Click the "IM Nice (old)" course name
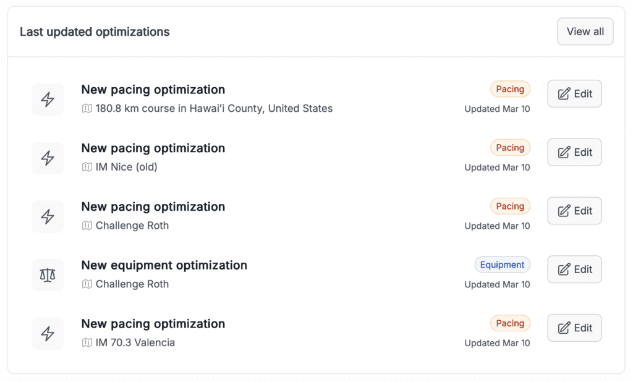This screenshot has width=633, height=382. [126, 167]
